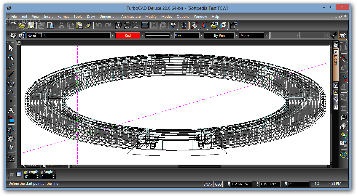Open the Red color dropdown arrow
Screen dimensions: 357x196
tap(142, 35)
